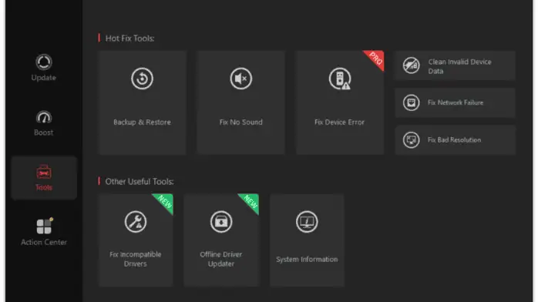Click the Clean Invalid Device Data icon
Viewport: 538px width, 302px height.
click(x=411, y=65)
